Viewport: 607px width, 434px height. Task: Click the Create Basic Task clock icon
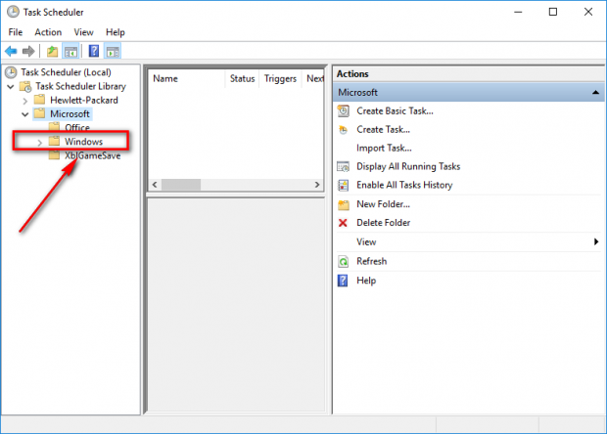(343, 110)
